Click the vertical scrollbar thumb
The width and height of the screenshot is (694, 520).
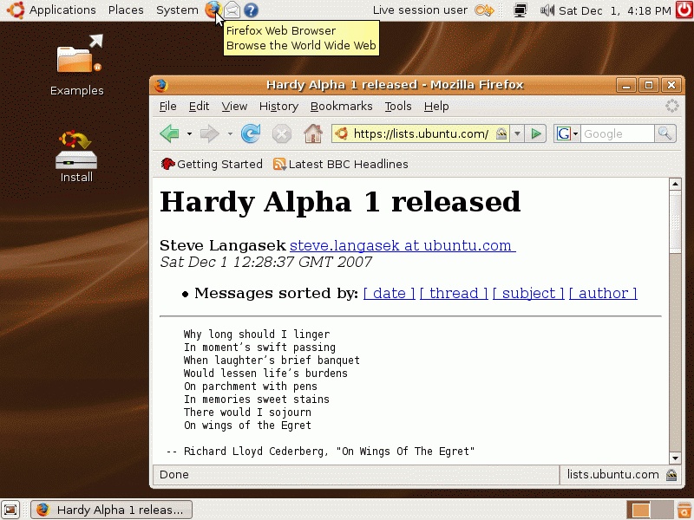click(675, 223)
